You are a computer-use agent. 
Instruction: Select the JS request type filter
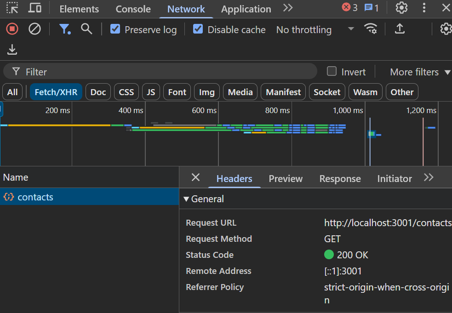click(151, 92)
